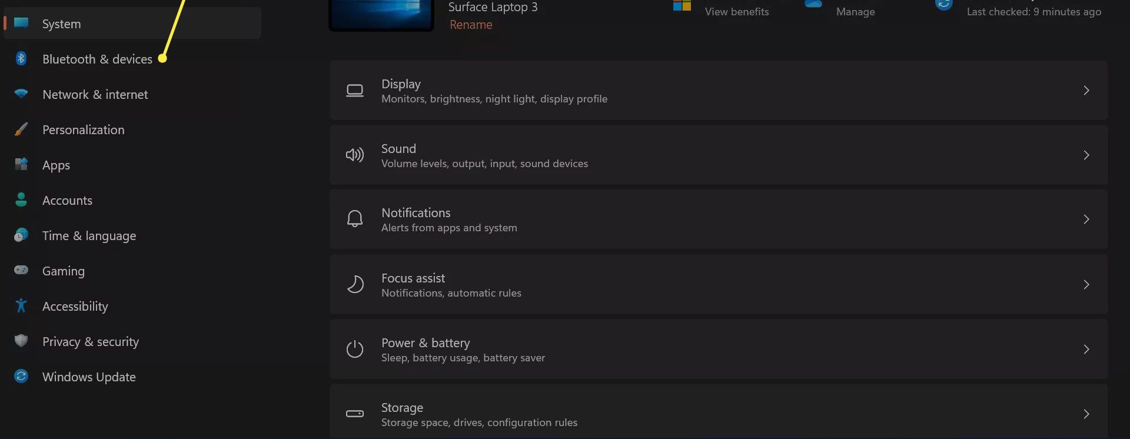The width and height of the screenshot is (1130, 439).
Task: Open the Apps section in the sidebar
Action: [56, 165]
